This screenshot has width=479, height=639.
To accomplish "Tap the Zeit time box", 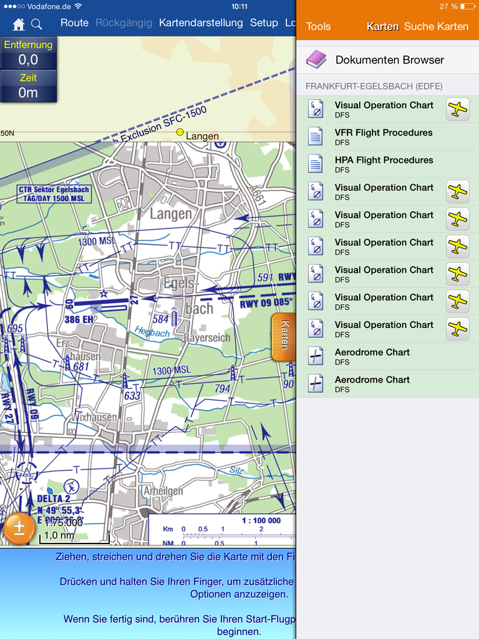I will point(29,86).
